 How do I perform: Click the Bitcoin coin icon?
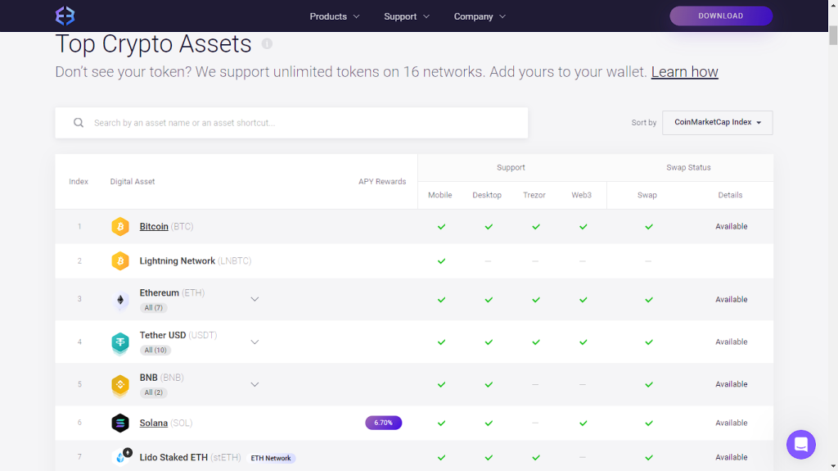click(120, 226)
